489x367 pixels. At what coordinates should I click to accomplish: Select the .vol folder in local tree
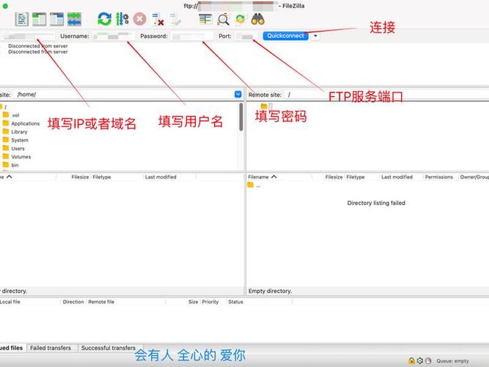(x=15, y=115)
